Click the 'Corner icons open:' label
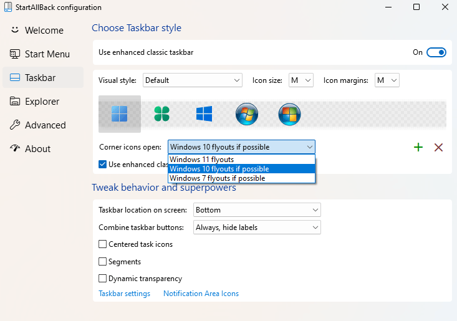457x321 pixels. point(130,147)
